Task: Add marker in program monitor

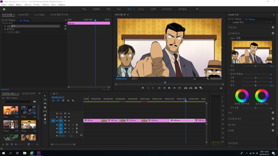Action: (143, 88)
